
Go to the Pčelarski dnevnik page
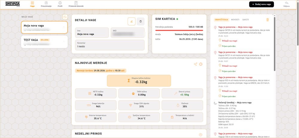point(76,4)
